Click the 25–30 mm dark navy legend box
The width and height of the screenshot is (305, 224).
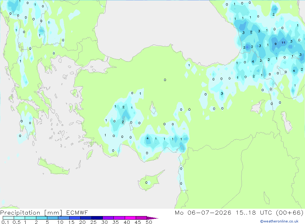pos(97,218)
